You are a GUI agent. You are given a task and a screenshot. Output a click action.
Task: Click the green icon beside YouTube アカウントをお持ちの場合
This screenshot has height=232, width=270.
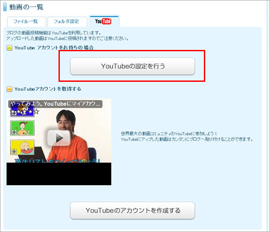pyautogui.click(x=9, y=48)
